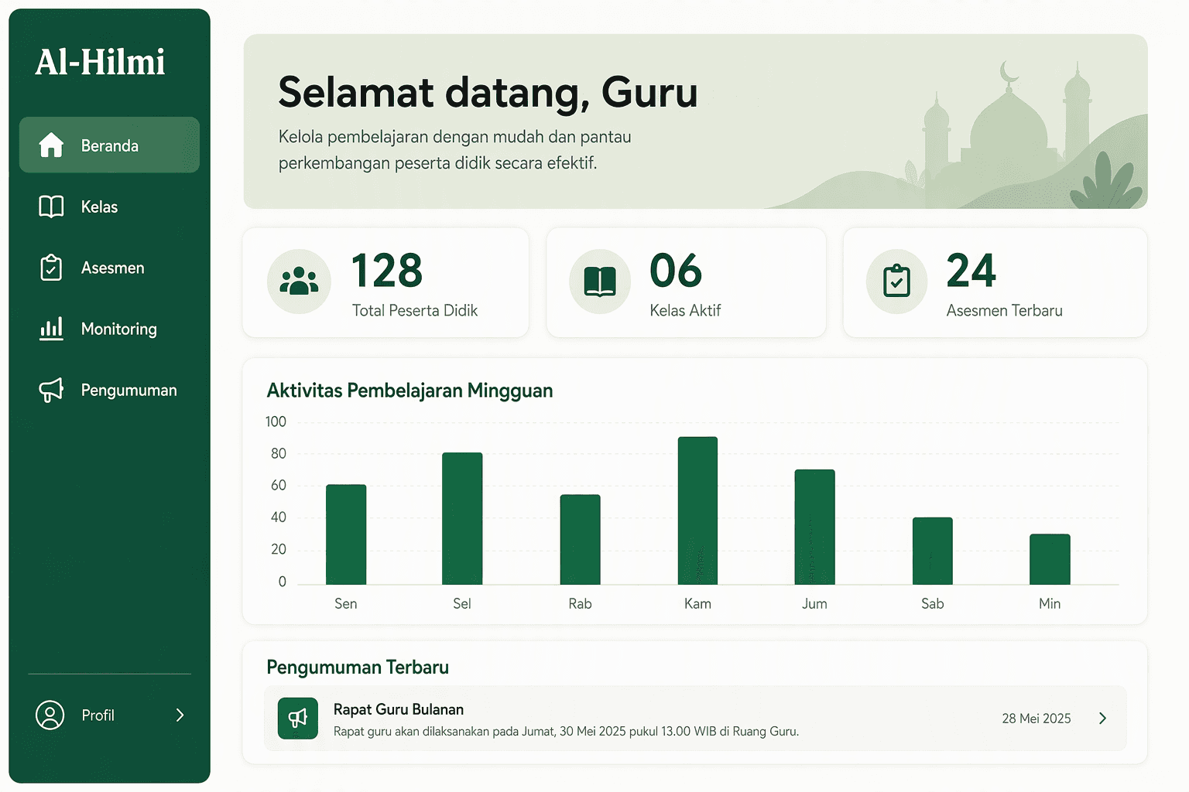Image resolution: width=1189 pixels, height=792 pixels.
Task: Click the Kelas open-book icon in sidebar
Action: click(51, 207)
